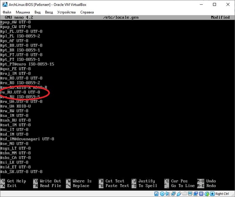
Task: Click the Modified status in nano header
Action: coord(220,17)
